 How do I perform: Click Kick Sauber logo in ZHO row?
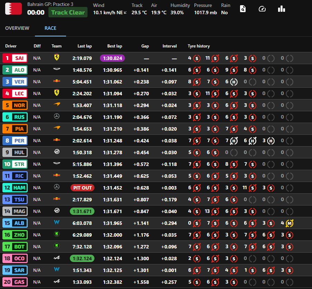(x=57, y=234)
